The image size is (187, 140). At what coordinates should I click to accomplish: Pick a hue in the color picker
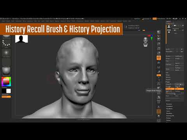6,82
